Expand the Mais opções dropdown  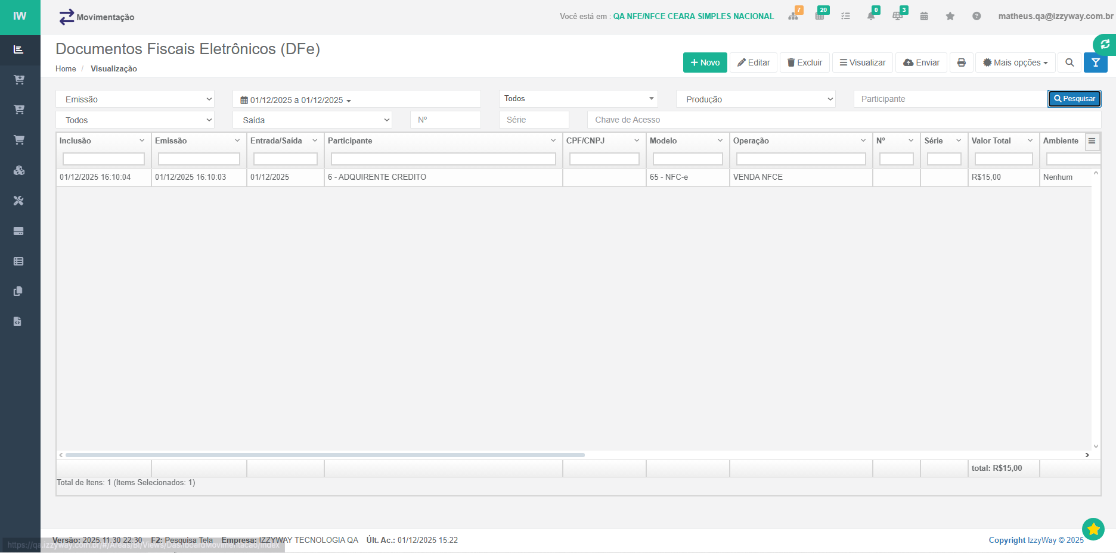pos(1015,63)
